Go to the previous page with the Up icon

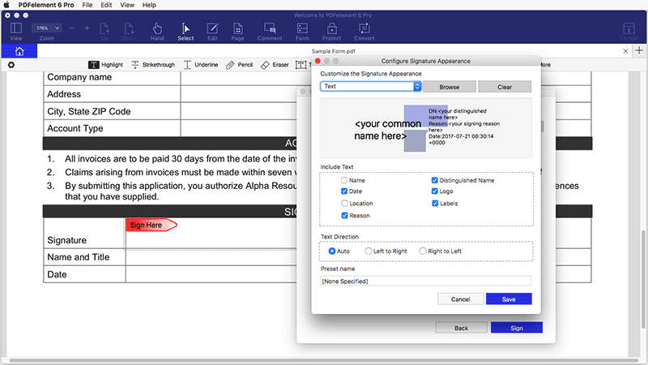click(x=104, y=32)
